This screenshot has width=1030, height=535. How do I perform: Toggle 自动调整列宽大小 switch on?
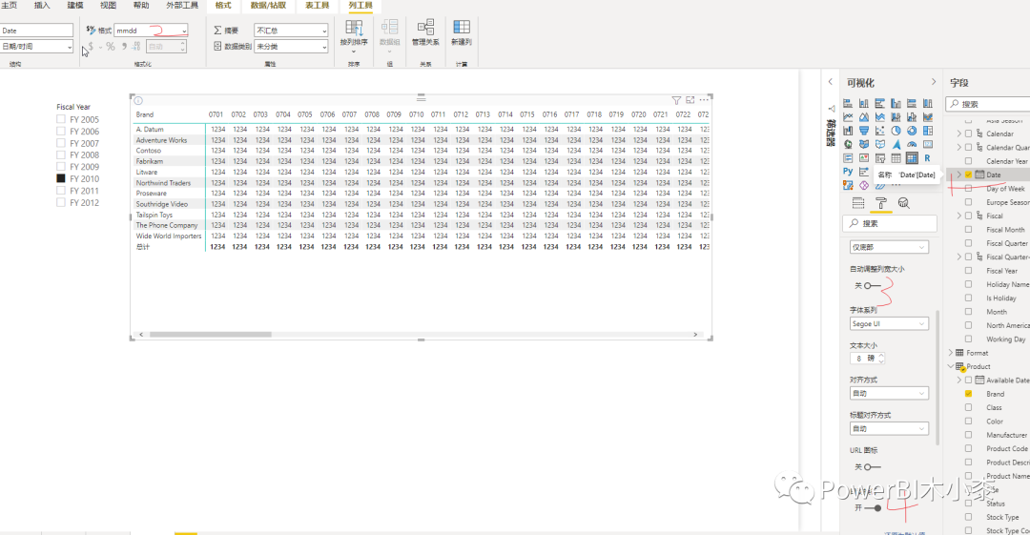click(x=873, y=286)
